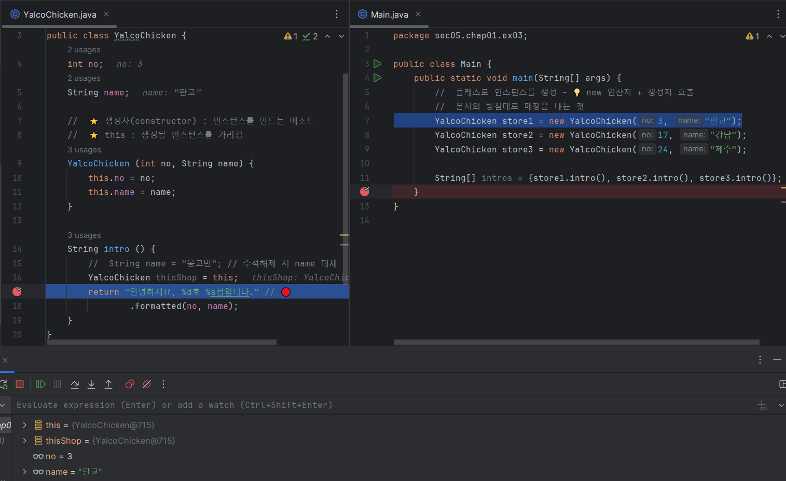
Task: Click the '3 usages' hint above the constructor
Action: pos(84,150)
